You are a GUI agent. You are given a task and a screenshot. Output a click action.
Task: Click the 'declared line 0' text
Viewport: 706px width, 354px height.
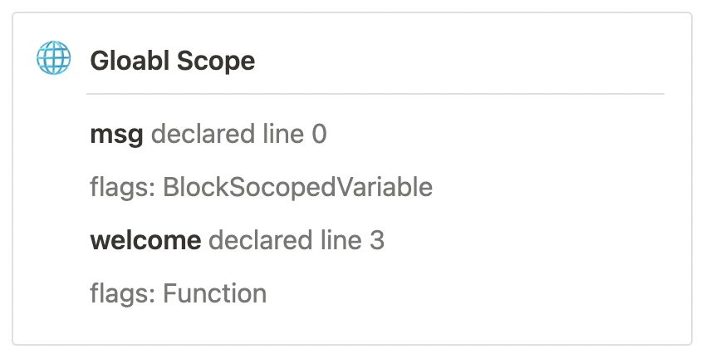click(x=238, y=134)
